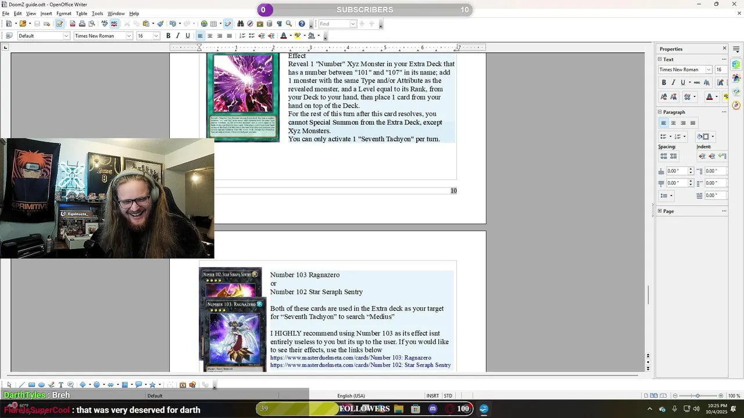
Task: Toggle Show Draw Functions icon
Action: coord(227,24)
